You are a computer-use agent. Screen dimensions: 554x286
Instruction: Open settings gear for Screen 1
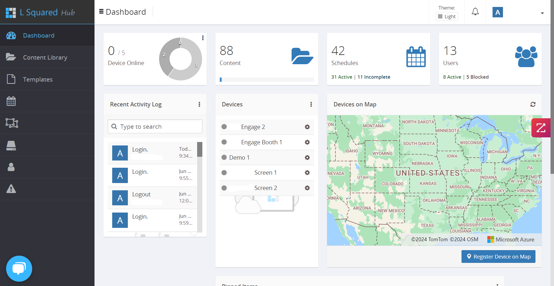(307, 173)
